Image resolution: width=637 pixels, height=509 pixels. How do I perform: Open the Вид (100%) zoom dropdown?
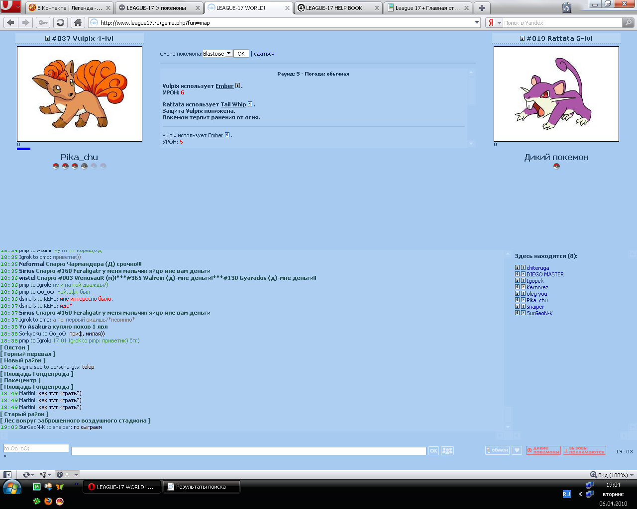coord(612,475)
